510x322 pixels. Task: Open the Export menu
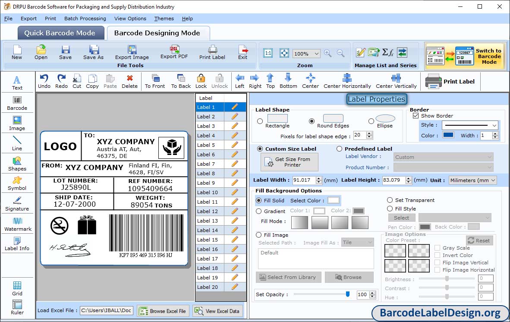click(x=28, y=19)
